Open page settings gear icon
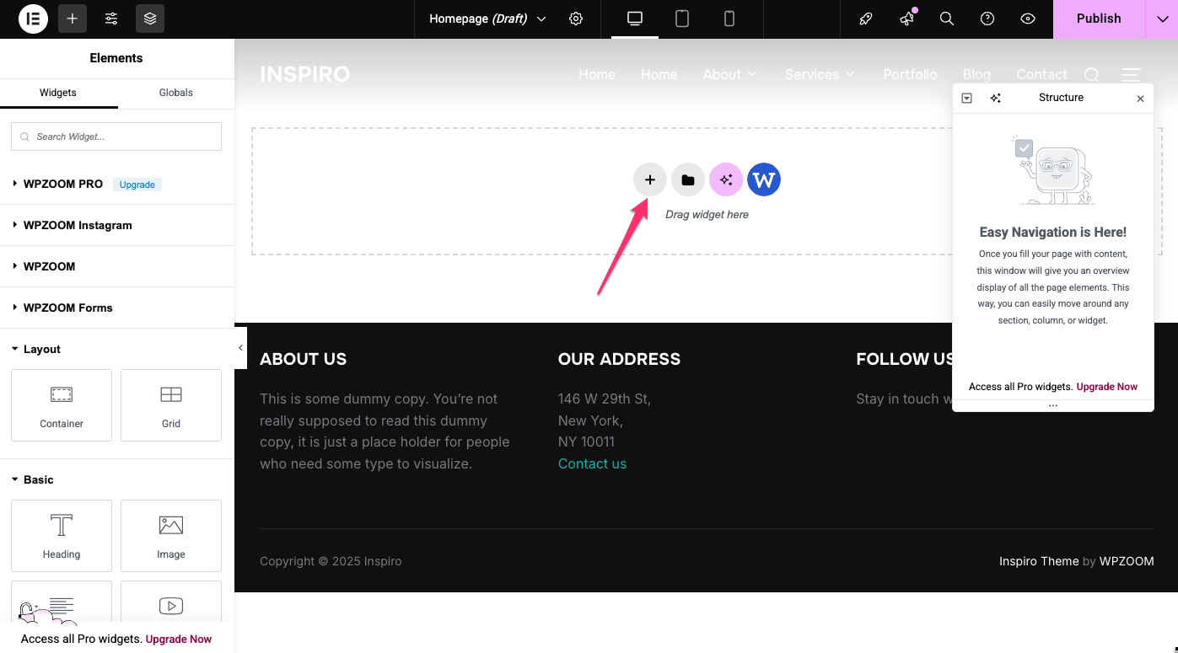The width and height of the screenshot is (1178, 653). coord(576,19)
